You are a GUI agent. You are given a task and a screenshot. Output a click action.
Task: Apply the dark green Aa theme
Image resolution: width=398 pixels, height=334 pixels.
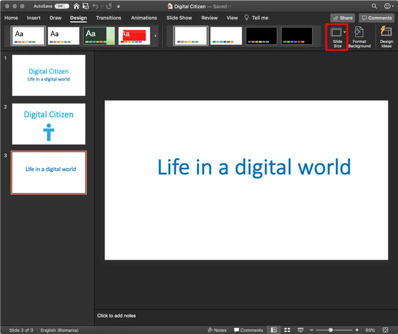pyautogui.click(x=99, y=36)
